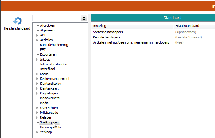Select Barcodeherkenning tree item
215x138 pixels.
(54, 45)
